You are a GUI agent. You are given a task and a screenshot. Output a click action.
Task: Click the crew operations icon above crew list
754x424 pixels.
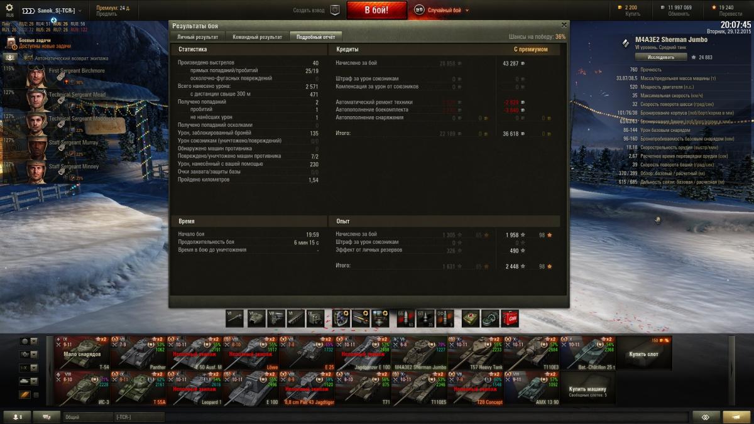coord(10,57)
